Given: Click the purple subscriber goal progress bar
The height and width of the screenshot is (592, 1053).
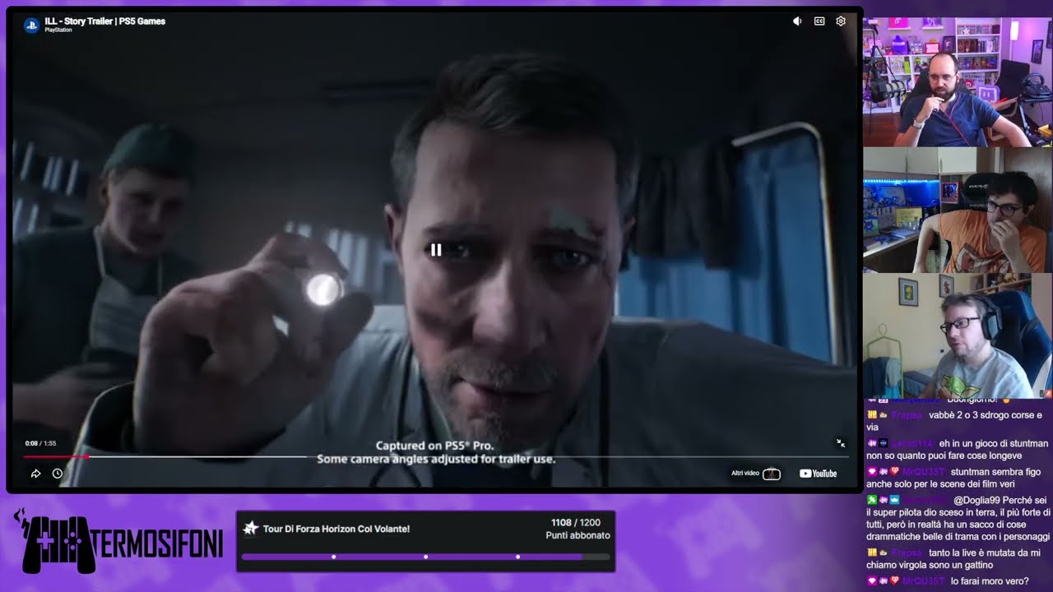Looking at the screenshot, I should (425, 557).
